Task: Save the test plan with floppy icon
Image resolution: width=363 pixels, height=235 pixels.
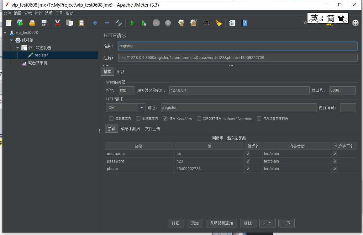Action: click(44, 23)
